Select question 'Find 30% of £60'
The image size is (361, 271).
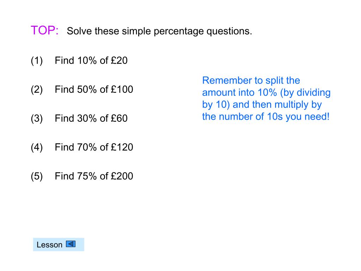91,119
